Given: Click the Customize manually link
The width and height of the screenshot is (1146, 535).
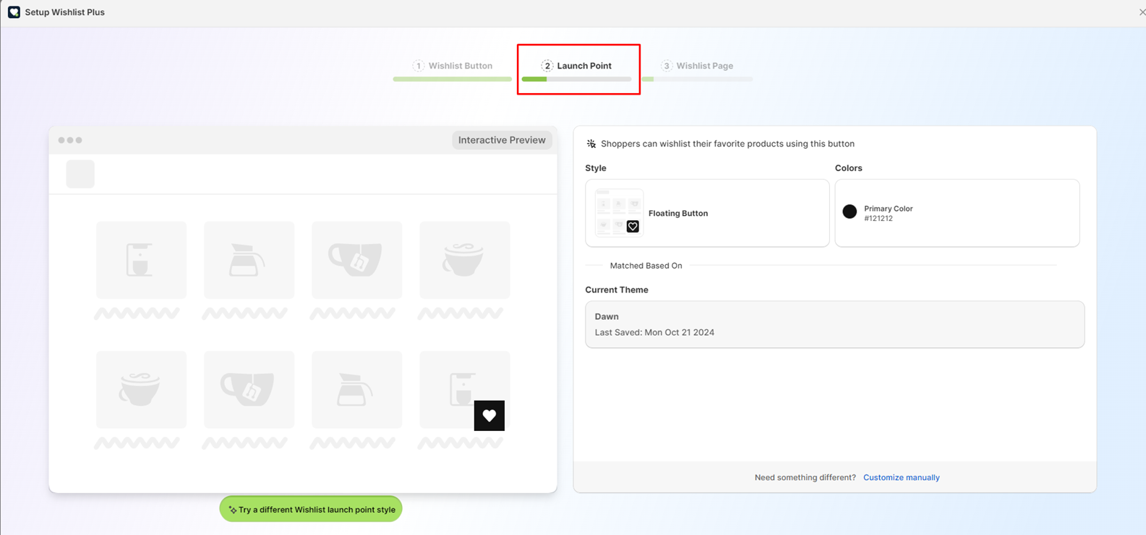Looking at the screenshot, I should 901,477.
